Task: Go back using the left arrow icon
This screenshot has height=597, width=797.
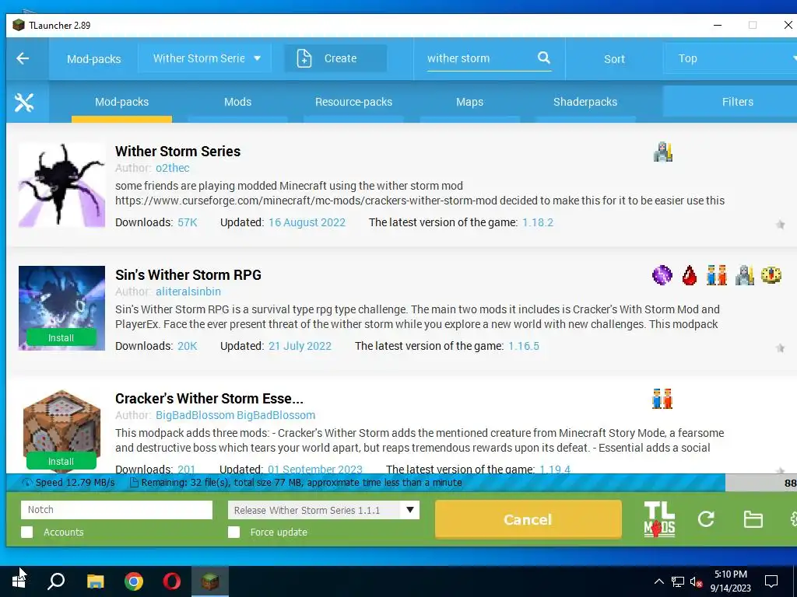Action: 23,58
